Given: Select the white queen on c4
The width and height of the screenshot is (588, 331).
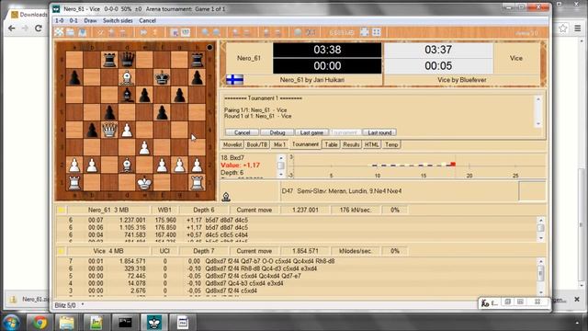Looking at the screenshot, I should pos(109,130).
